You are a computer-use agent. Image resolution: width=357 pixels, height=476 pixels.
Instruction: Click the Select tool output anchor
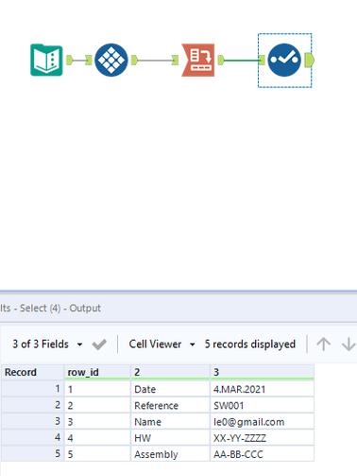(310, 60)
